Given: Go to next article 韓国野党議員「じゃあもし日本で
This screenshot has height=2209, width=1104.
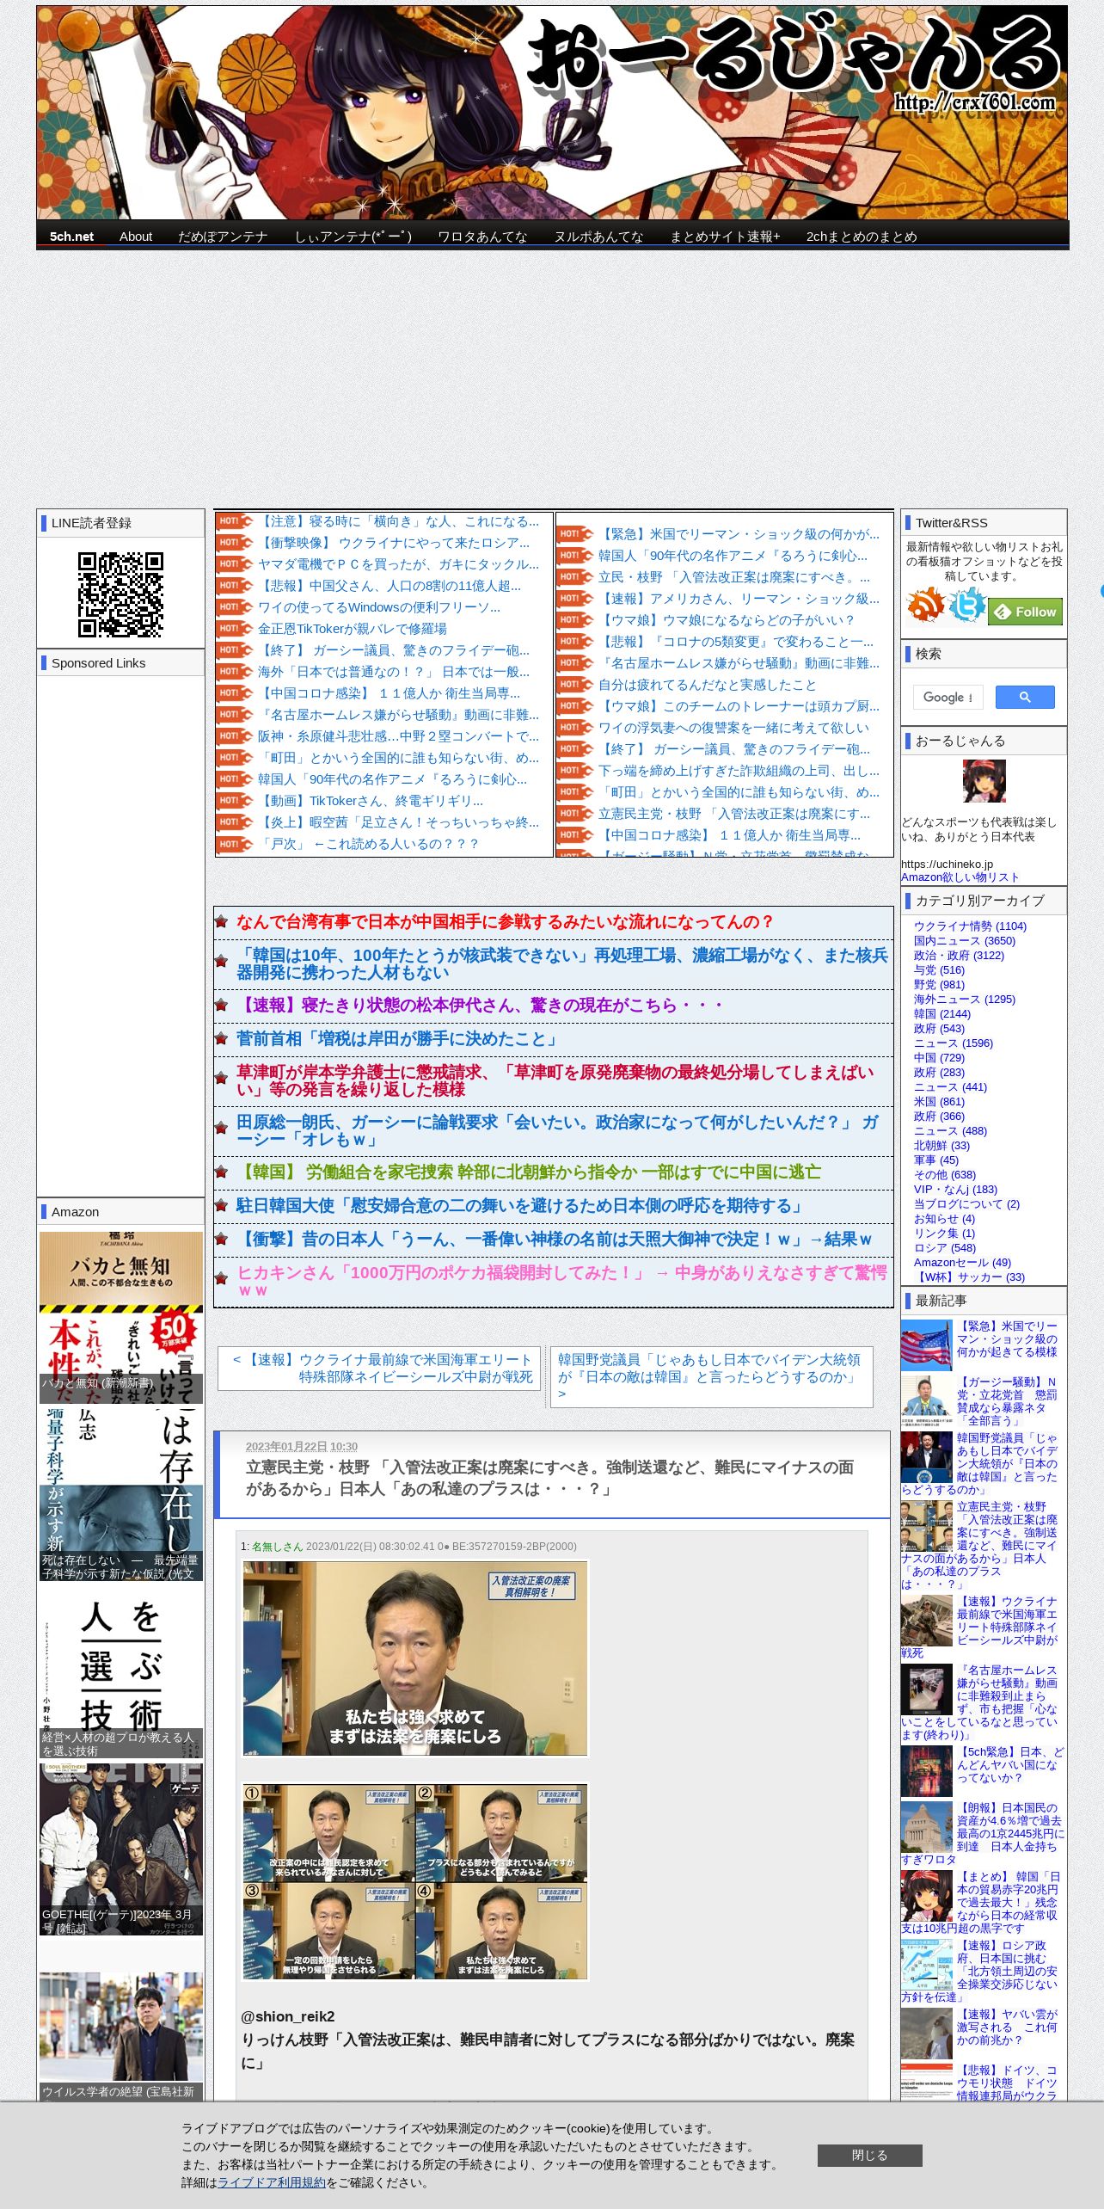Looking at the screenshot, I should coord(711,1376).
